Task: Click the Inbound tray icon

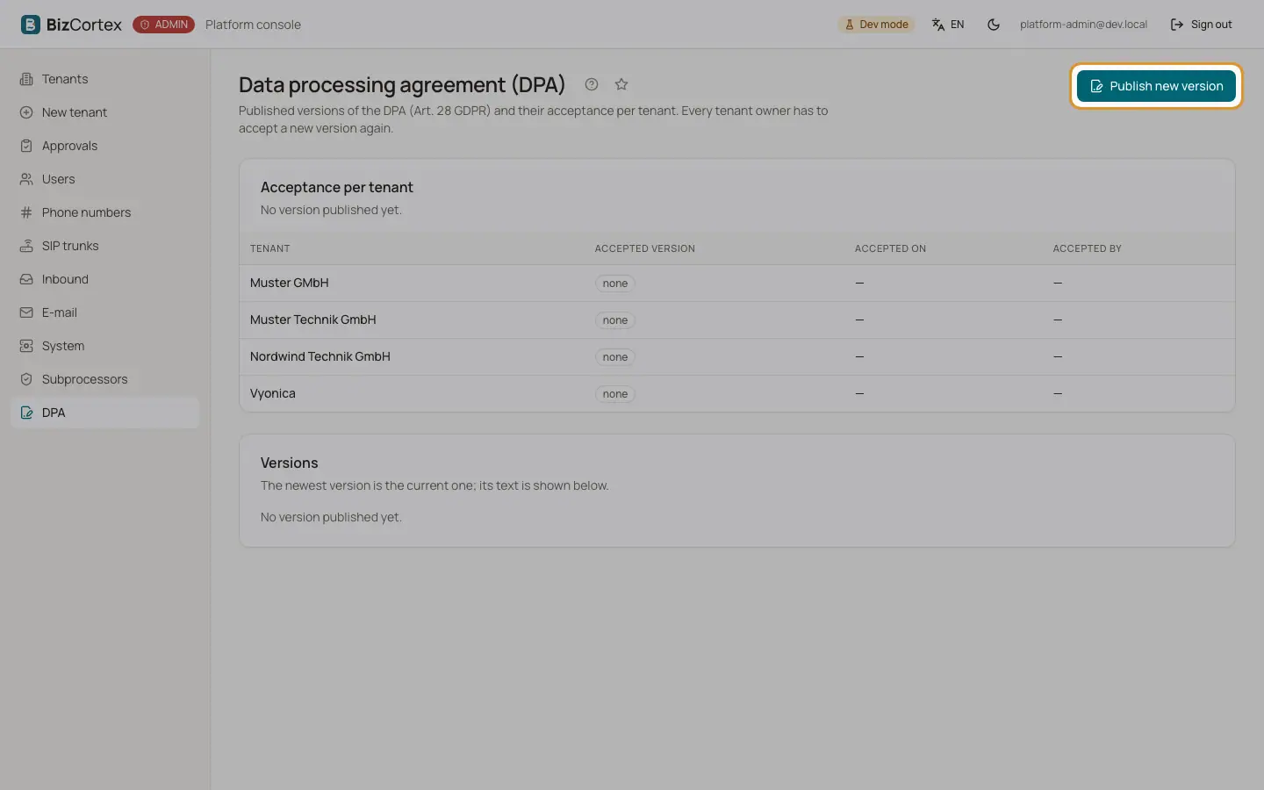Action: tap(26, 279)
